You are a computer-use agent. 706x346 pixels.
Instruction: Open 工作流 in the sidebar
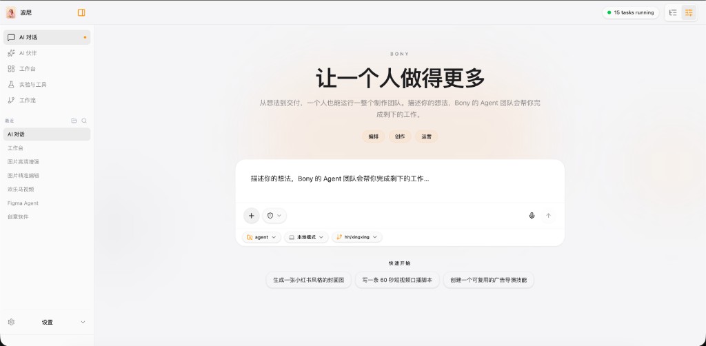[x=47, y=100]
